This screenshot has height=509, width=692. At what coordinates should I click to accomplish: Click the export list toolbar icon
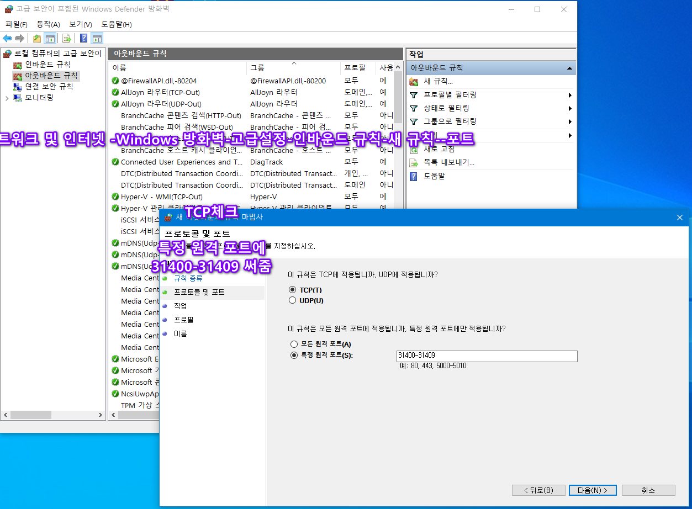pyautogui.click(x=66, y=38)
